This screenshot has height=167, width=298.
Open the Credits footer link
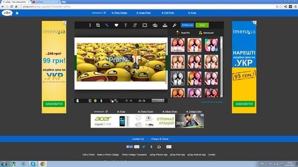211,154
